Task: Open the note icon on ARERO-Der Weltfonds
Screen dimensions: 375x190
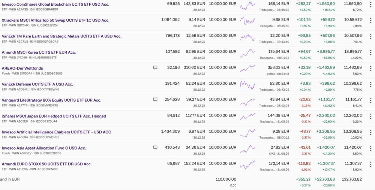Action: [155, 67]
